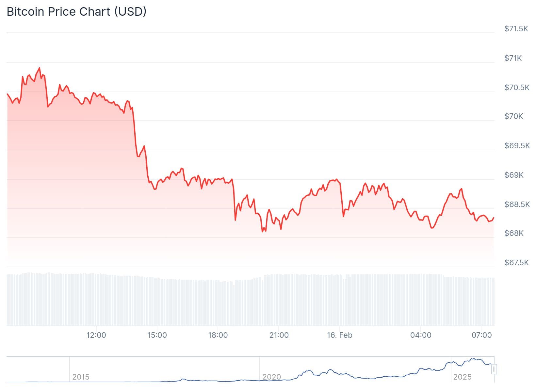Click the $71K price axis label

point(513,58)
